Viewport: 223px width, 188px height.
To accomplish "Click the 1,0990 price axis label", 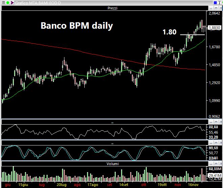I will click(214, 101).
